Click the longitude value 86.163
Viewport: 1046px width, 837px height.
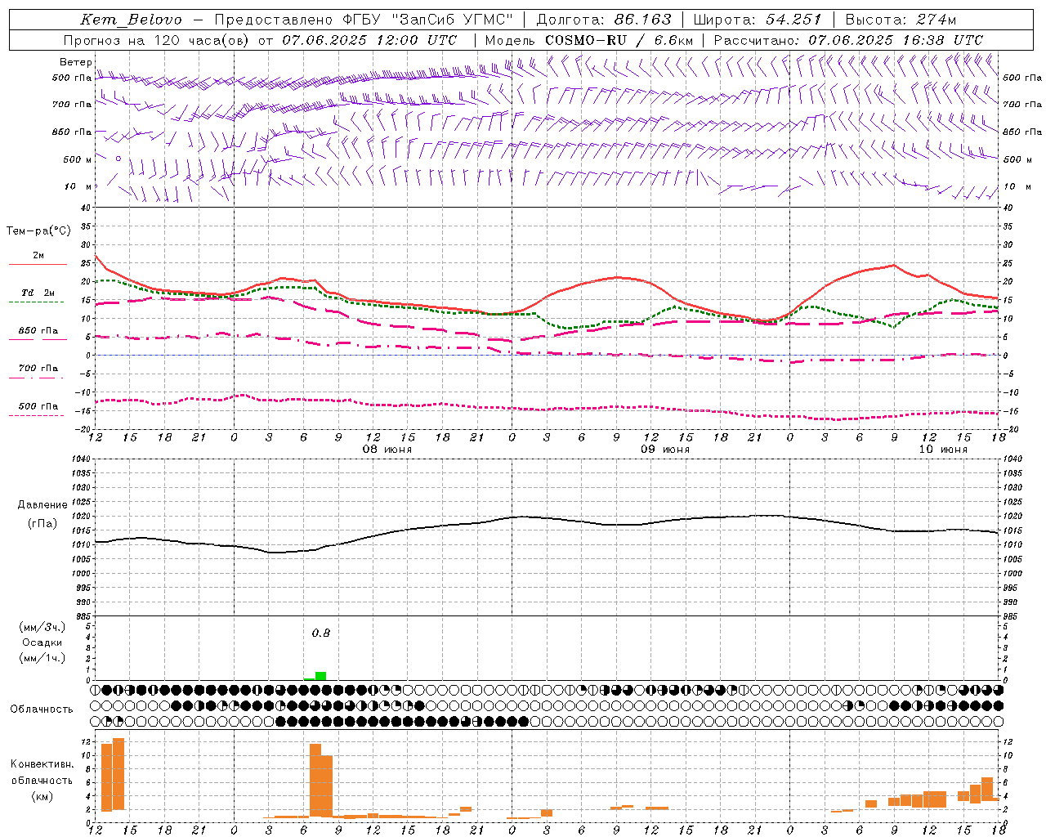642,20
